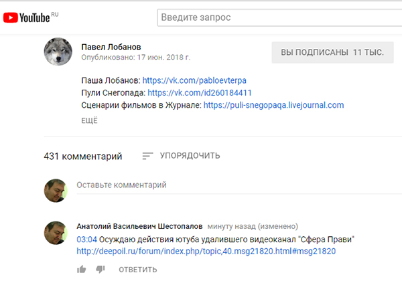Open the YouTube home logo
Image resolution: width=402 pixels, height=281 pixels.
point(27,17)
